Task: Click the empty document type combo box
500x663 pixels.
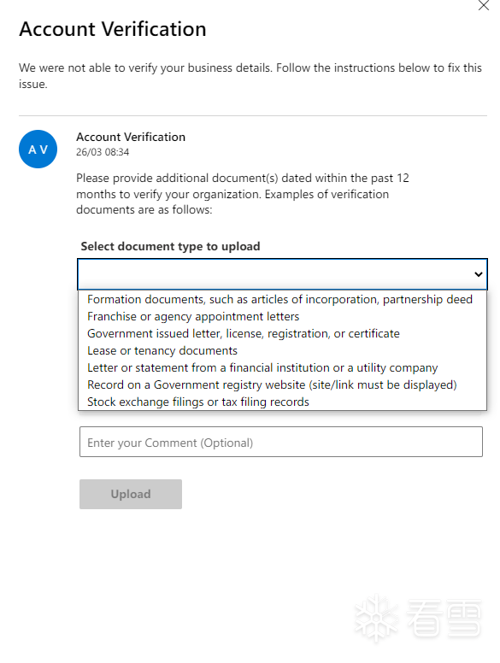Action: tap(282, 274)
